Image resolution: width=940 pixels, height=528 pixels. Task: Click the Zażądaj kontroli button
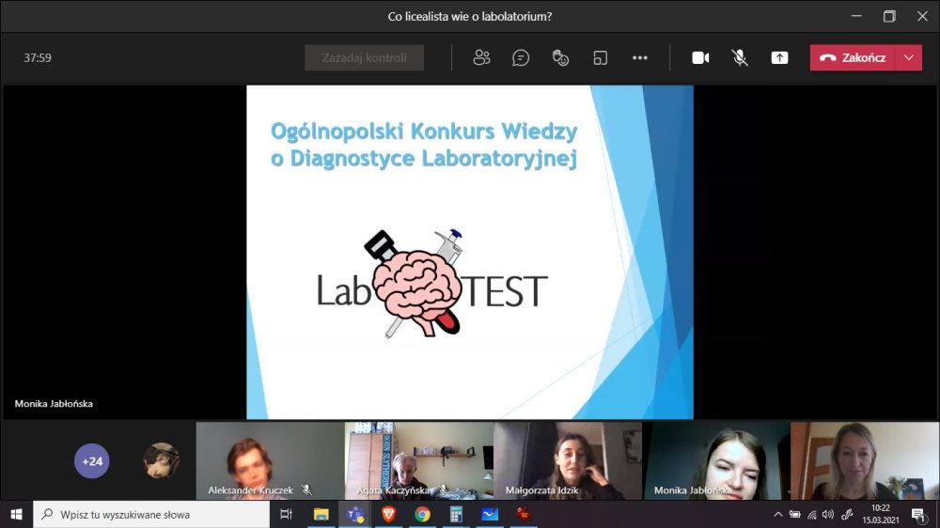point(364,57)
